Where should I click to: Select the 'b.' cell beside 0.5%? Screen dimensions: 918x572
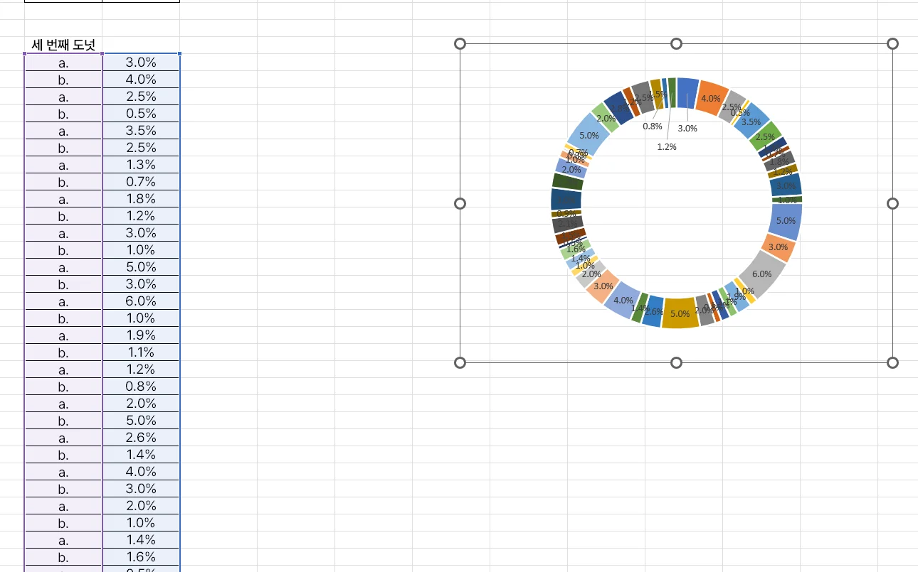point(63,114)
